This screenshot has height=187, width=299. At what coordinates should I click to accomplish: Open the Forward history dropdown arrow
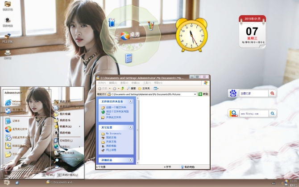[118, 89]
